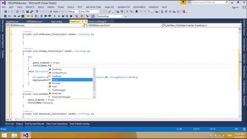Click the speech bubble icon in second toolbar row
This screenshot has height=139, width=247.
tap(46, 16)
